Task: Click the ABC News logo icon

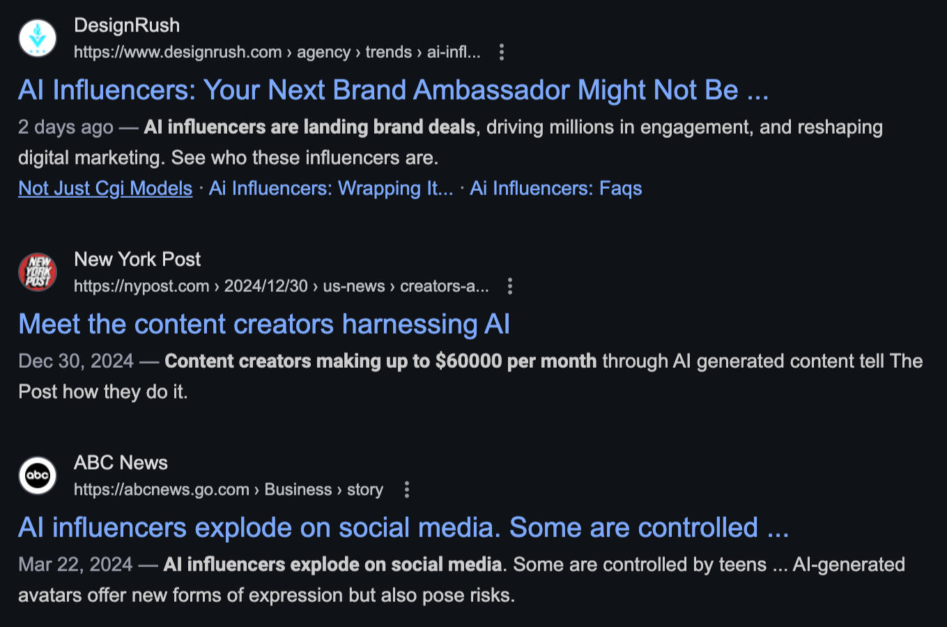Action: 38,475
